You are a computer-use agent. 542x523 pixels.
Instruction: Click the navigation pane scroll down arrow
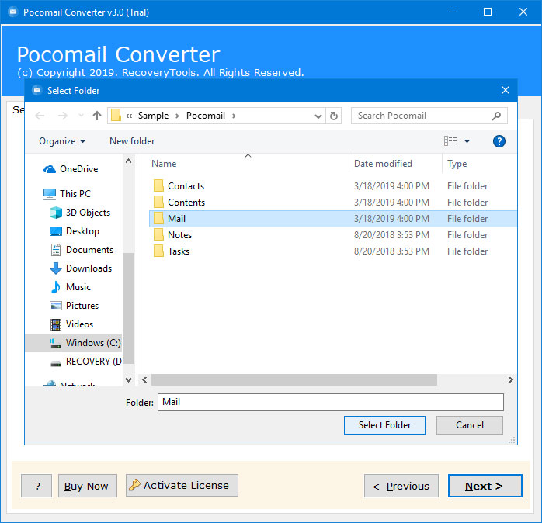[129, 380]
